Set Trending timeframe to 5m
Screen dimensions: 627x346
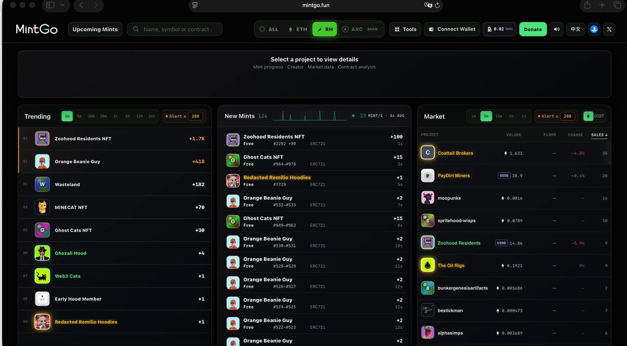click(x=79, y=116)
